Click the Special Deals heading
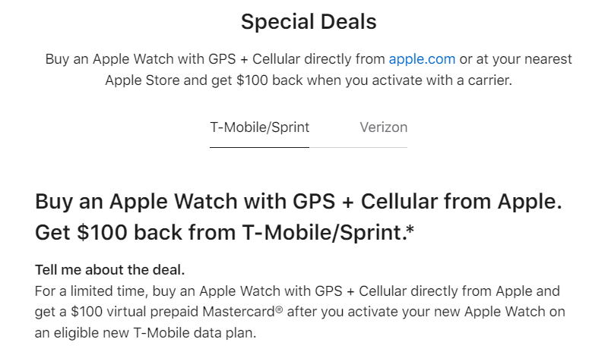608x358 pixels. 309,22
